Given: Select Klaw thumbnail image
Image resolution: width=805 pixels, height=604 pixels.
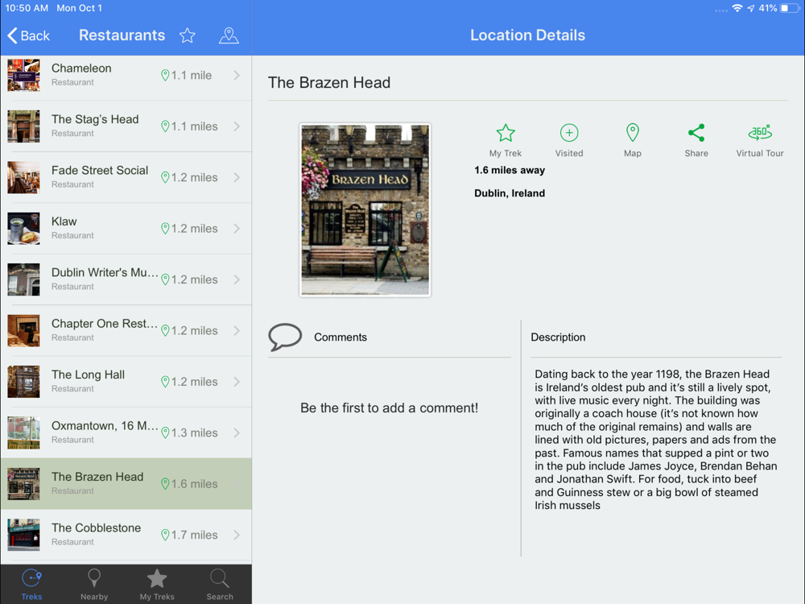Looking at the screenshot, I should 23,229.
